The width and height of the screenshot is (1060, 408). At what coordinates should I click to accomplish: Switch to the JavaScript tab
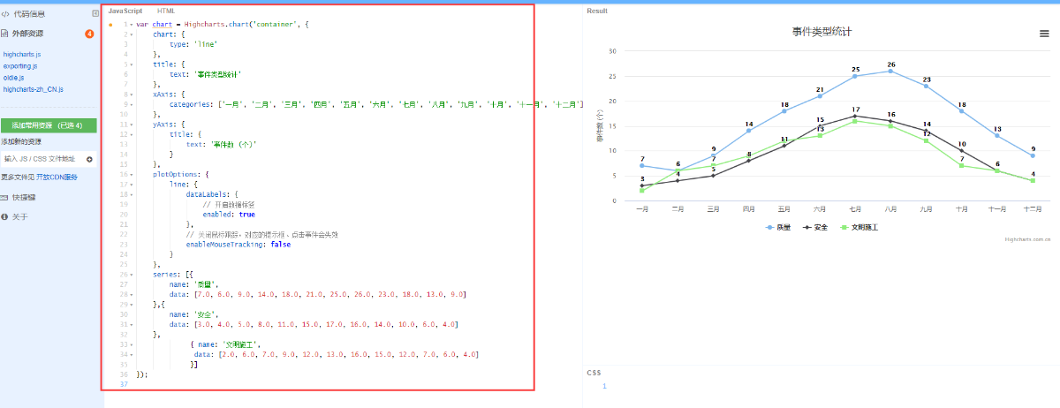125,11
